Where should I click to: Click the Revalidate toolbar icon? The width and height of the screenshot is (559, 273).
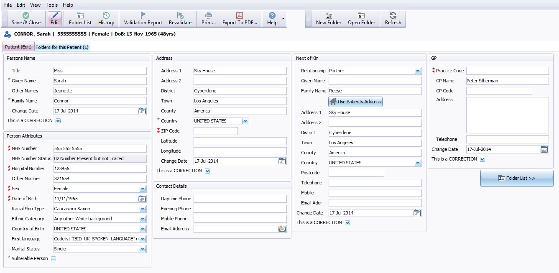[180, 16]
